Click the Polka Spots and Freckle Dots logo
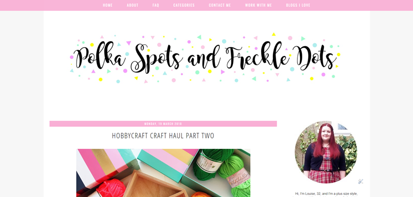 (205, 58)
